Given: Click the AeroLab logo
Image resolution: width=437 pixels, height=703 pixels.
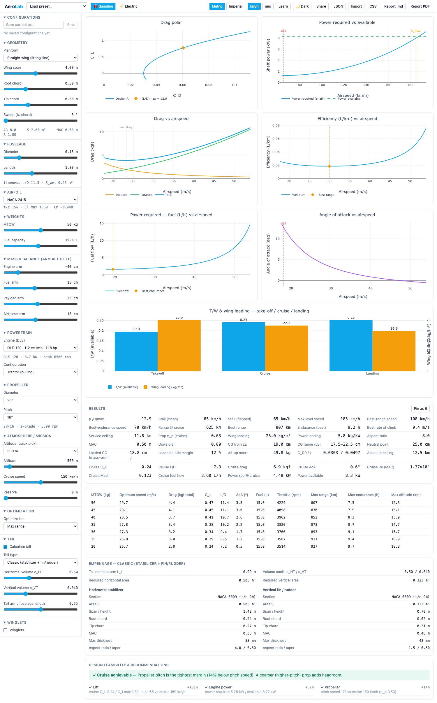Looking at the screenshot, I should click(14, 6).
